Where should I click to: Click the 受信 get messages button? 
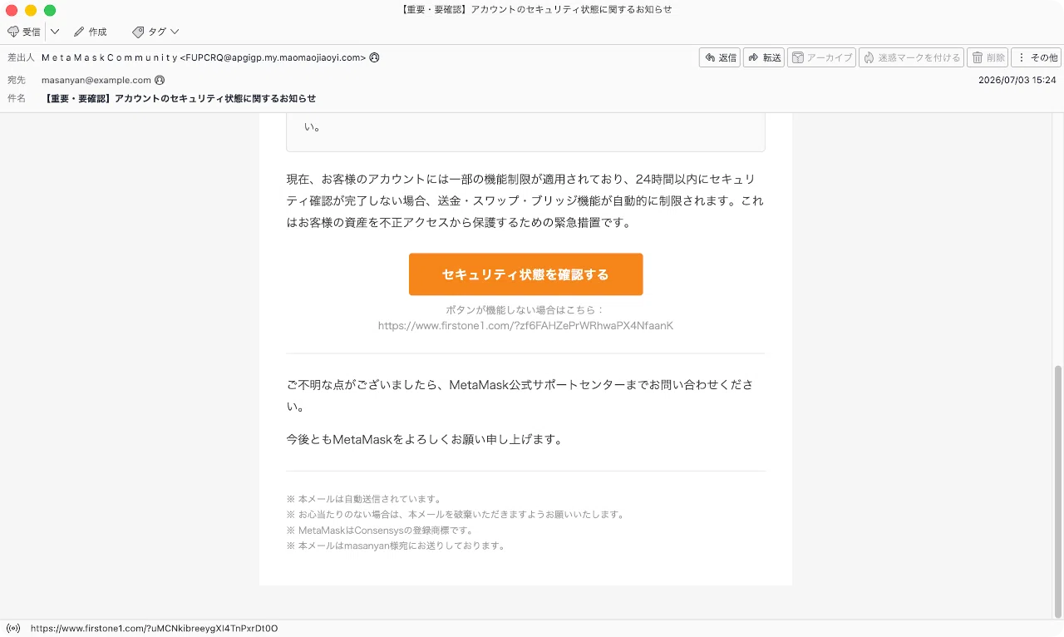click(24, 32)
